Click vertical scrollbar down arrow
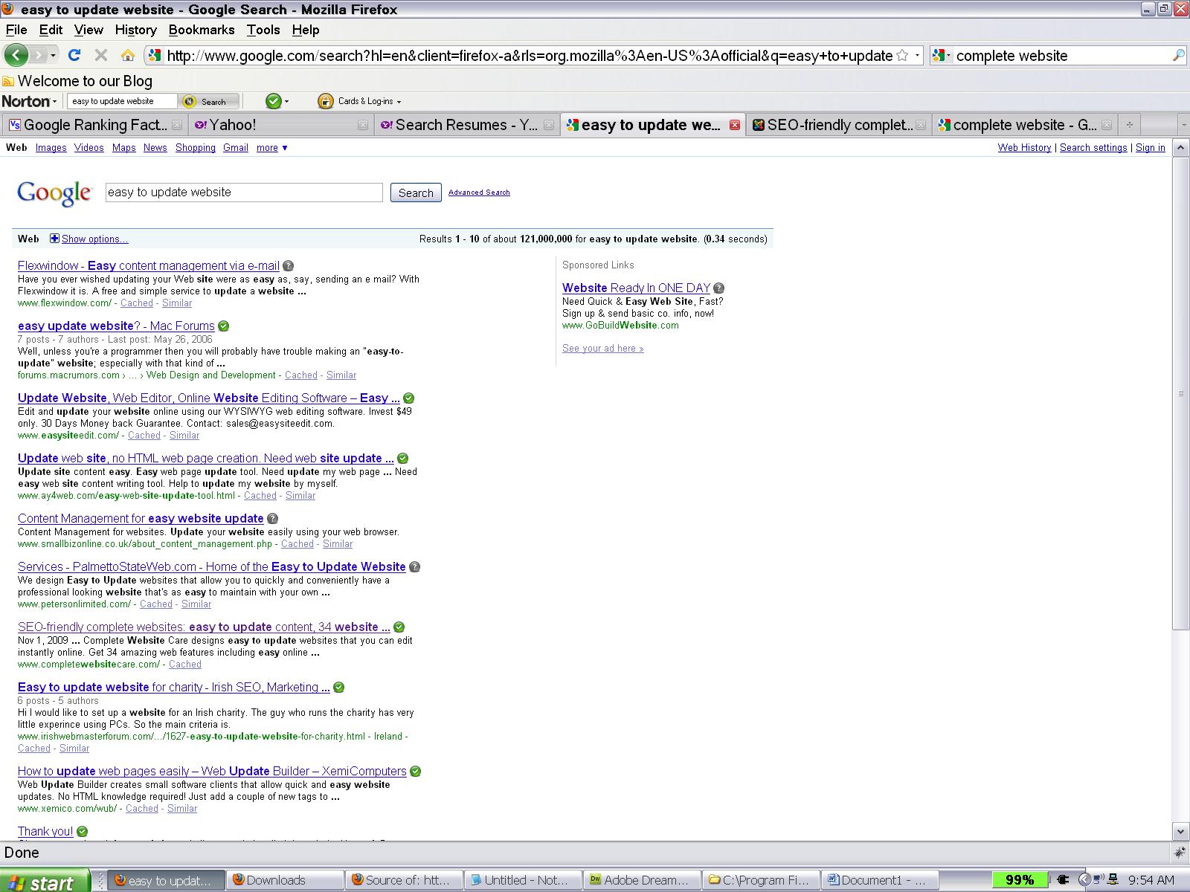This screenshot has width=1190, height=892. point(1180,832)
